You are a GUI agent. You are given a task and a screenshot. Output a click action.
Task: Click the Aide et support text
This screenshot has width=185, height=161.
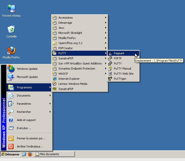26,120
